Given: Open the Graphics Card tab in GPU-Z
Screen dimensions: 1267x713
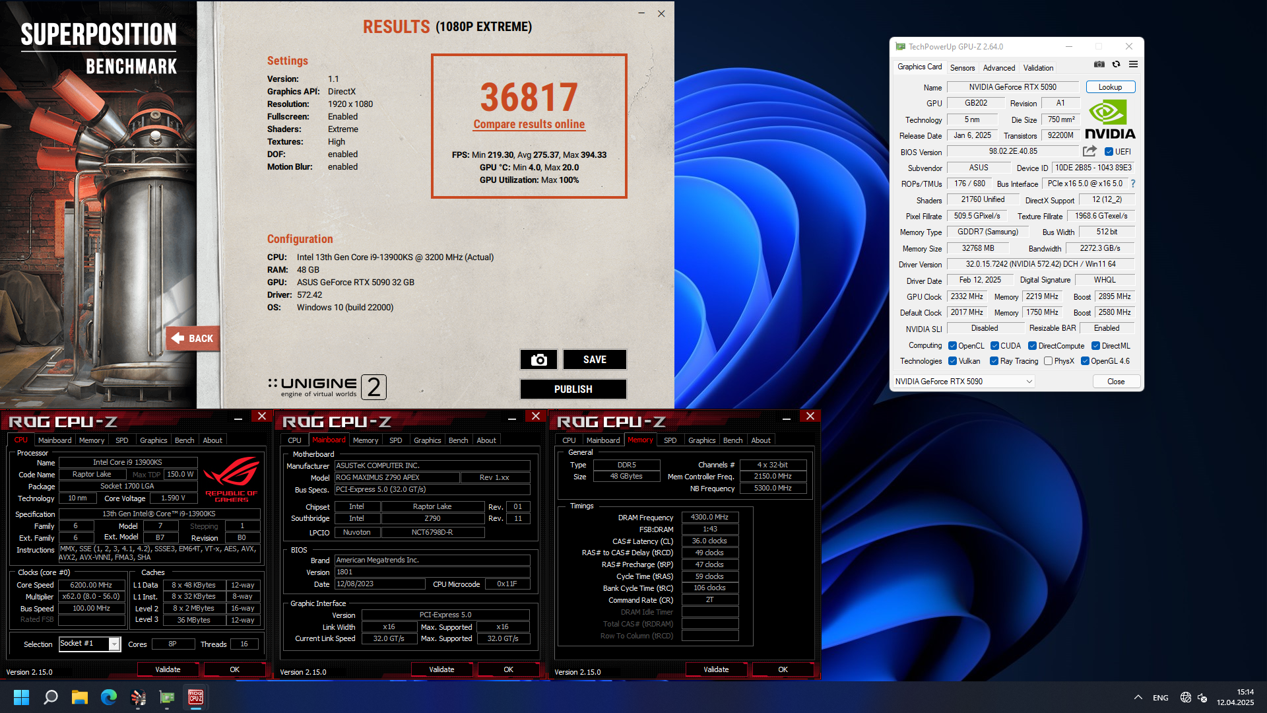Looking at the screenshot, I should click(919, 67).
